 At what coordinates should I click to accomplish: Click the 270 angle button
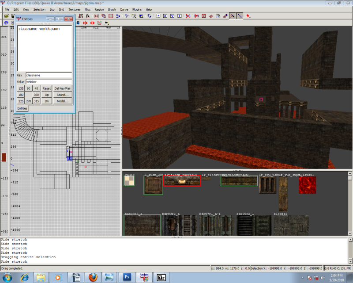29,101
